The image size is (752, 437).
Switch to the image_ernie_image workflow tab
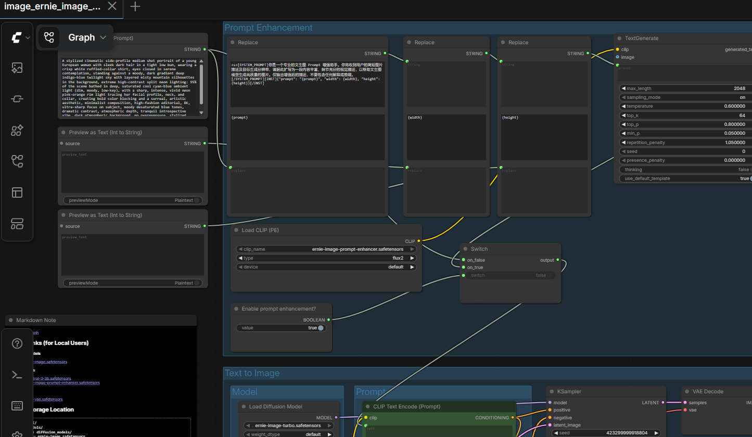tap(53, 6)
